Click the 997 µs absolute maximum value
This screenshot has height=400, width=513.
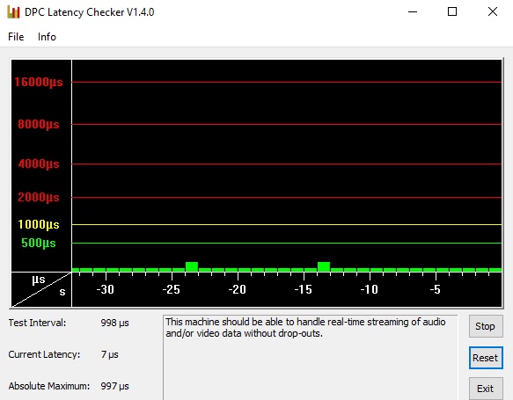(115, 386)
